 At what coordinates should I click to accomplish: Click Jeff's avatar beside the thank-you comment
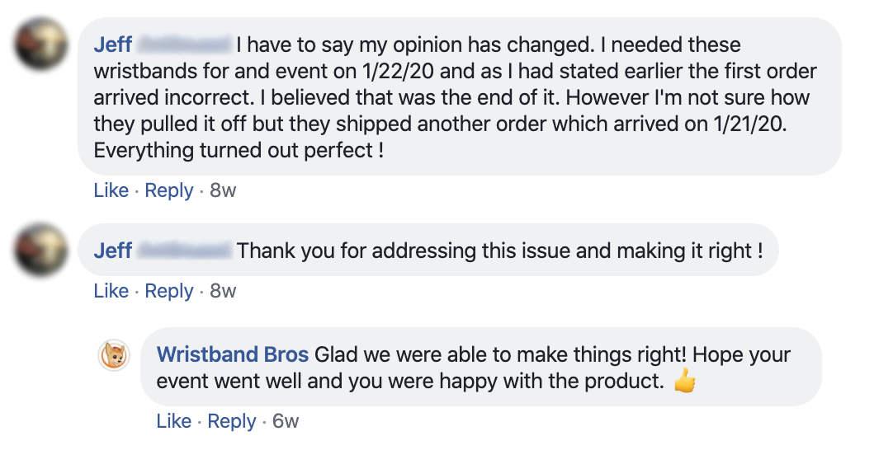(x=43, y=249)
